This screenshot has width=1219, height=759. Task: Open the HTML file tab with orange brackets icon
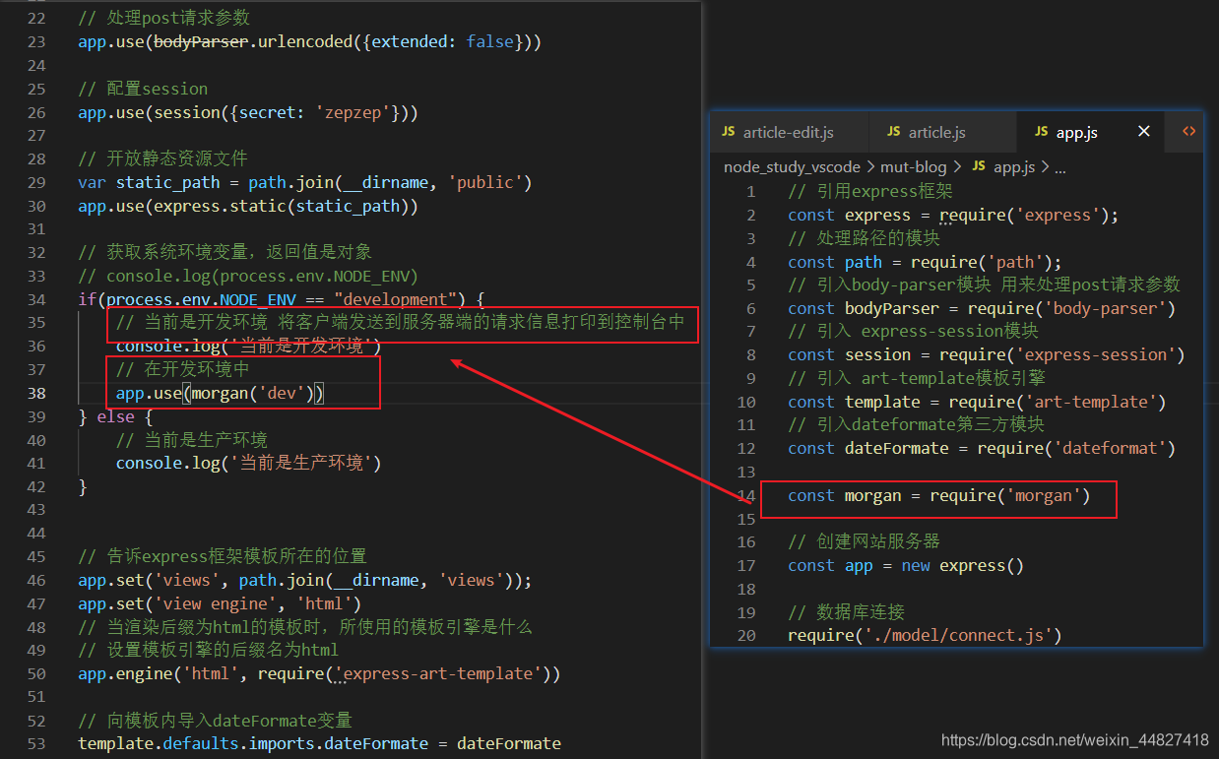[1188, 131]
